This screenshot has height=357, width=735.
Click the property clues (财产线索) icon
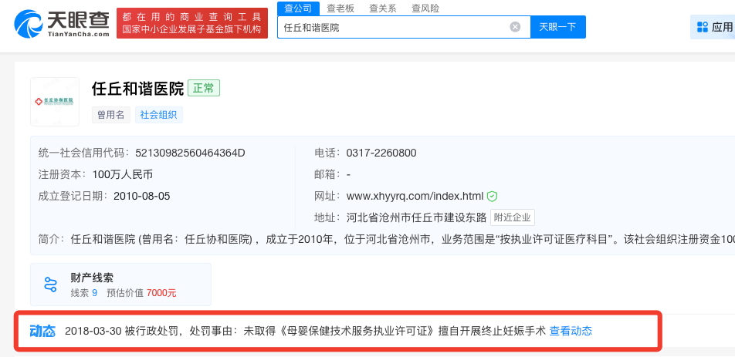(x=51, y=285)
